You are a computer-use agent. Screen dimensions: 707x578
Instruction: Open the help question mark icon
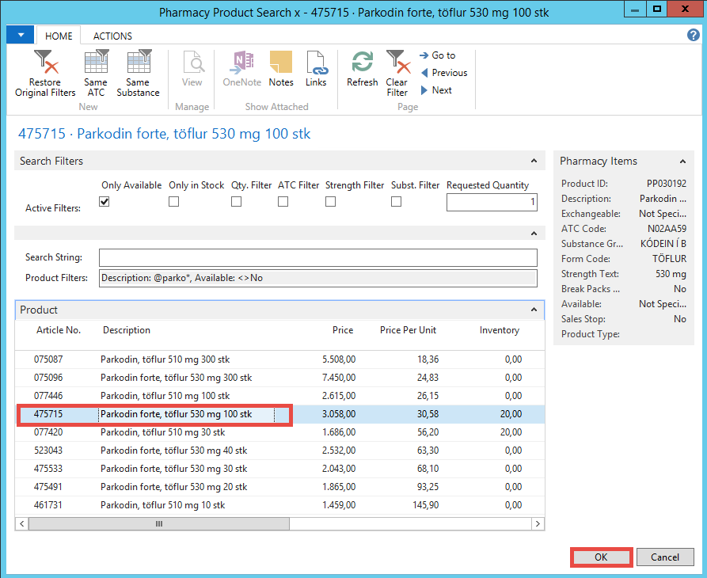point(693,36)
